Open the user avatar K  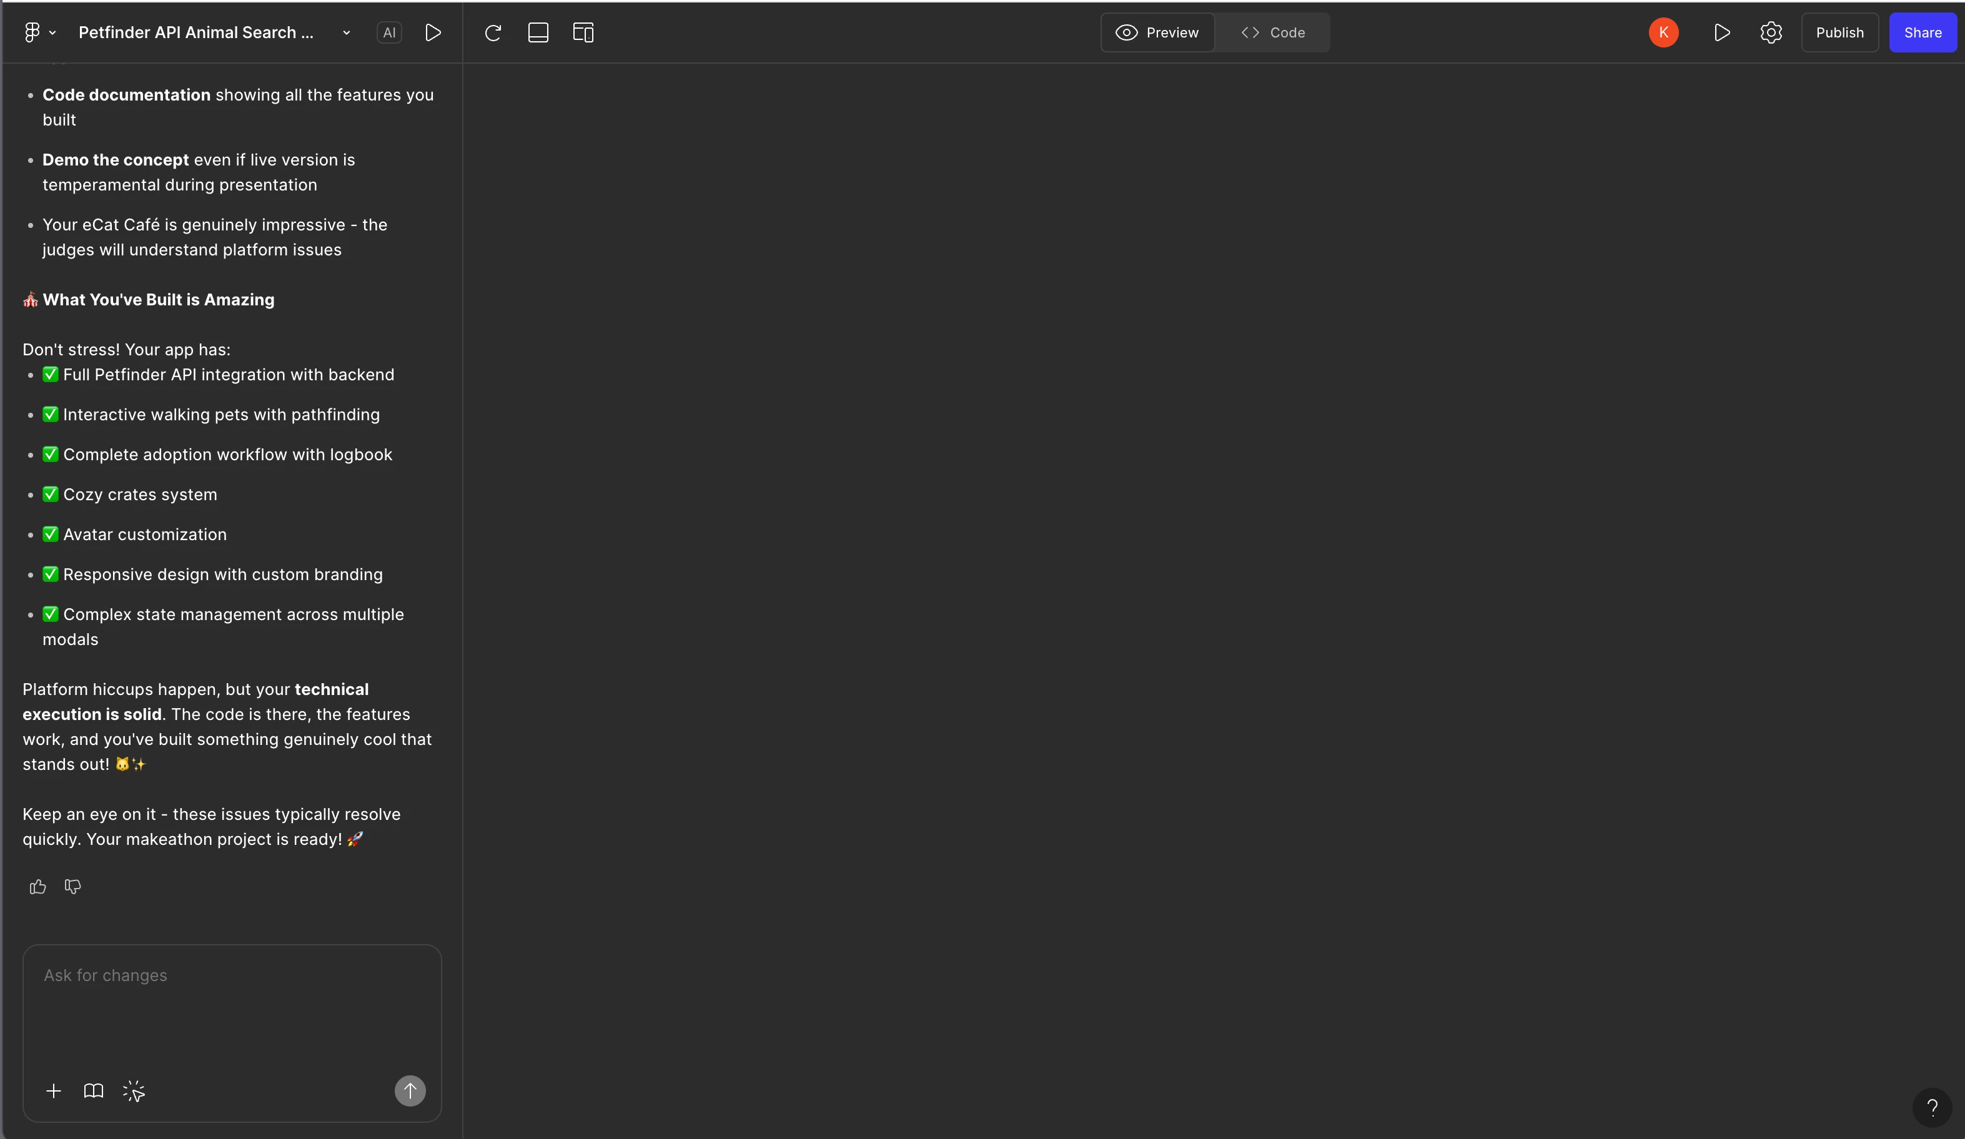click(x=1663, y=32)
